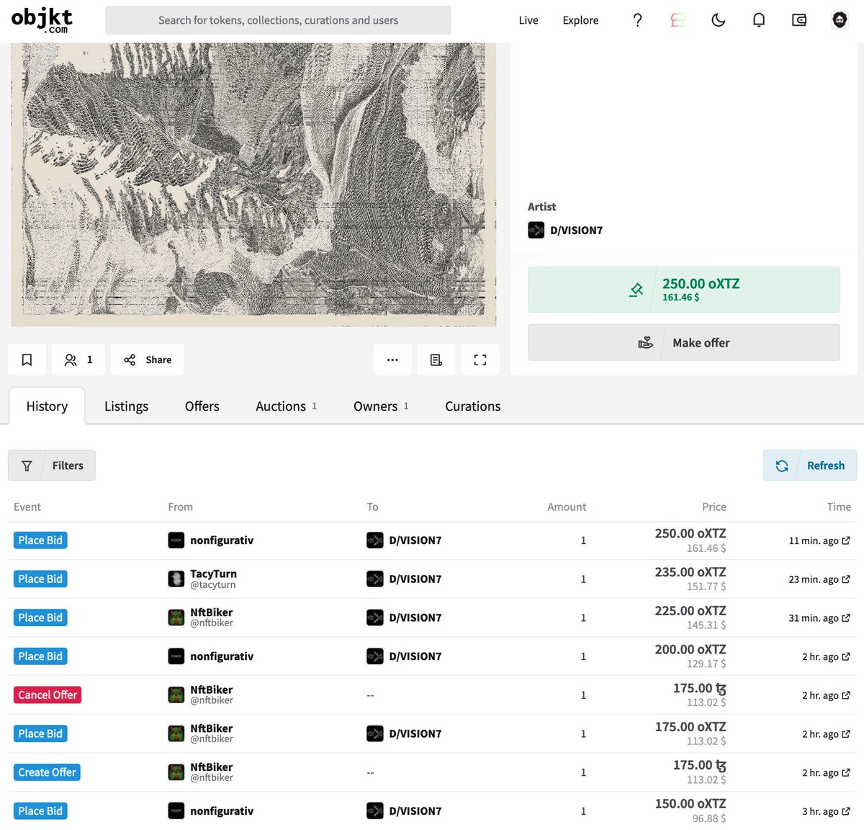
Task: Click TacyTurn avatar icon
Action: (176, 579)
